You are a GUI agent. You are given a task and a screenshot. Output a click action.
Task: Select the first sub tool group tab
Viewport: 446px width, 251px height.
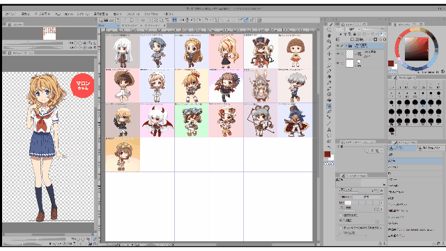coord(402,148)
